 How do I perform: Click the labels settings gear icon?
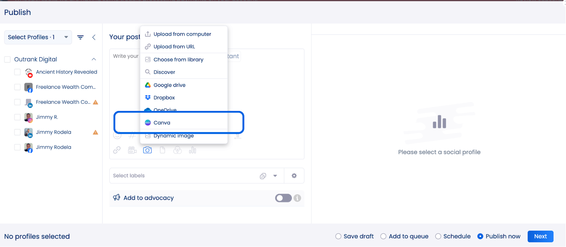pos(294,176)
